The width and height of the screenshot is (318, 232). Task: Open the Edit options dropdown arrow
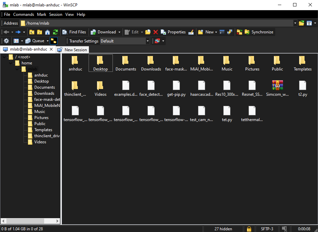click(x=142, y=32)
